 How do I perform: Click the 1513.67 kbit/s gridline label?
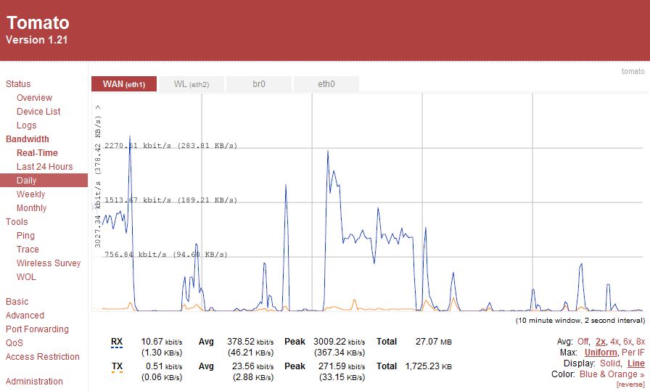point(170,200)
